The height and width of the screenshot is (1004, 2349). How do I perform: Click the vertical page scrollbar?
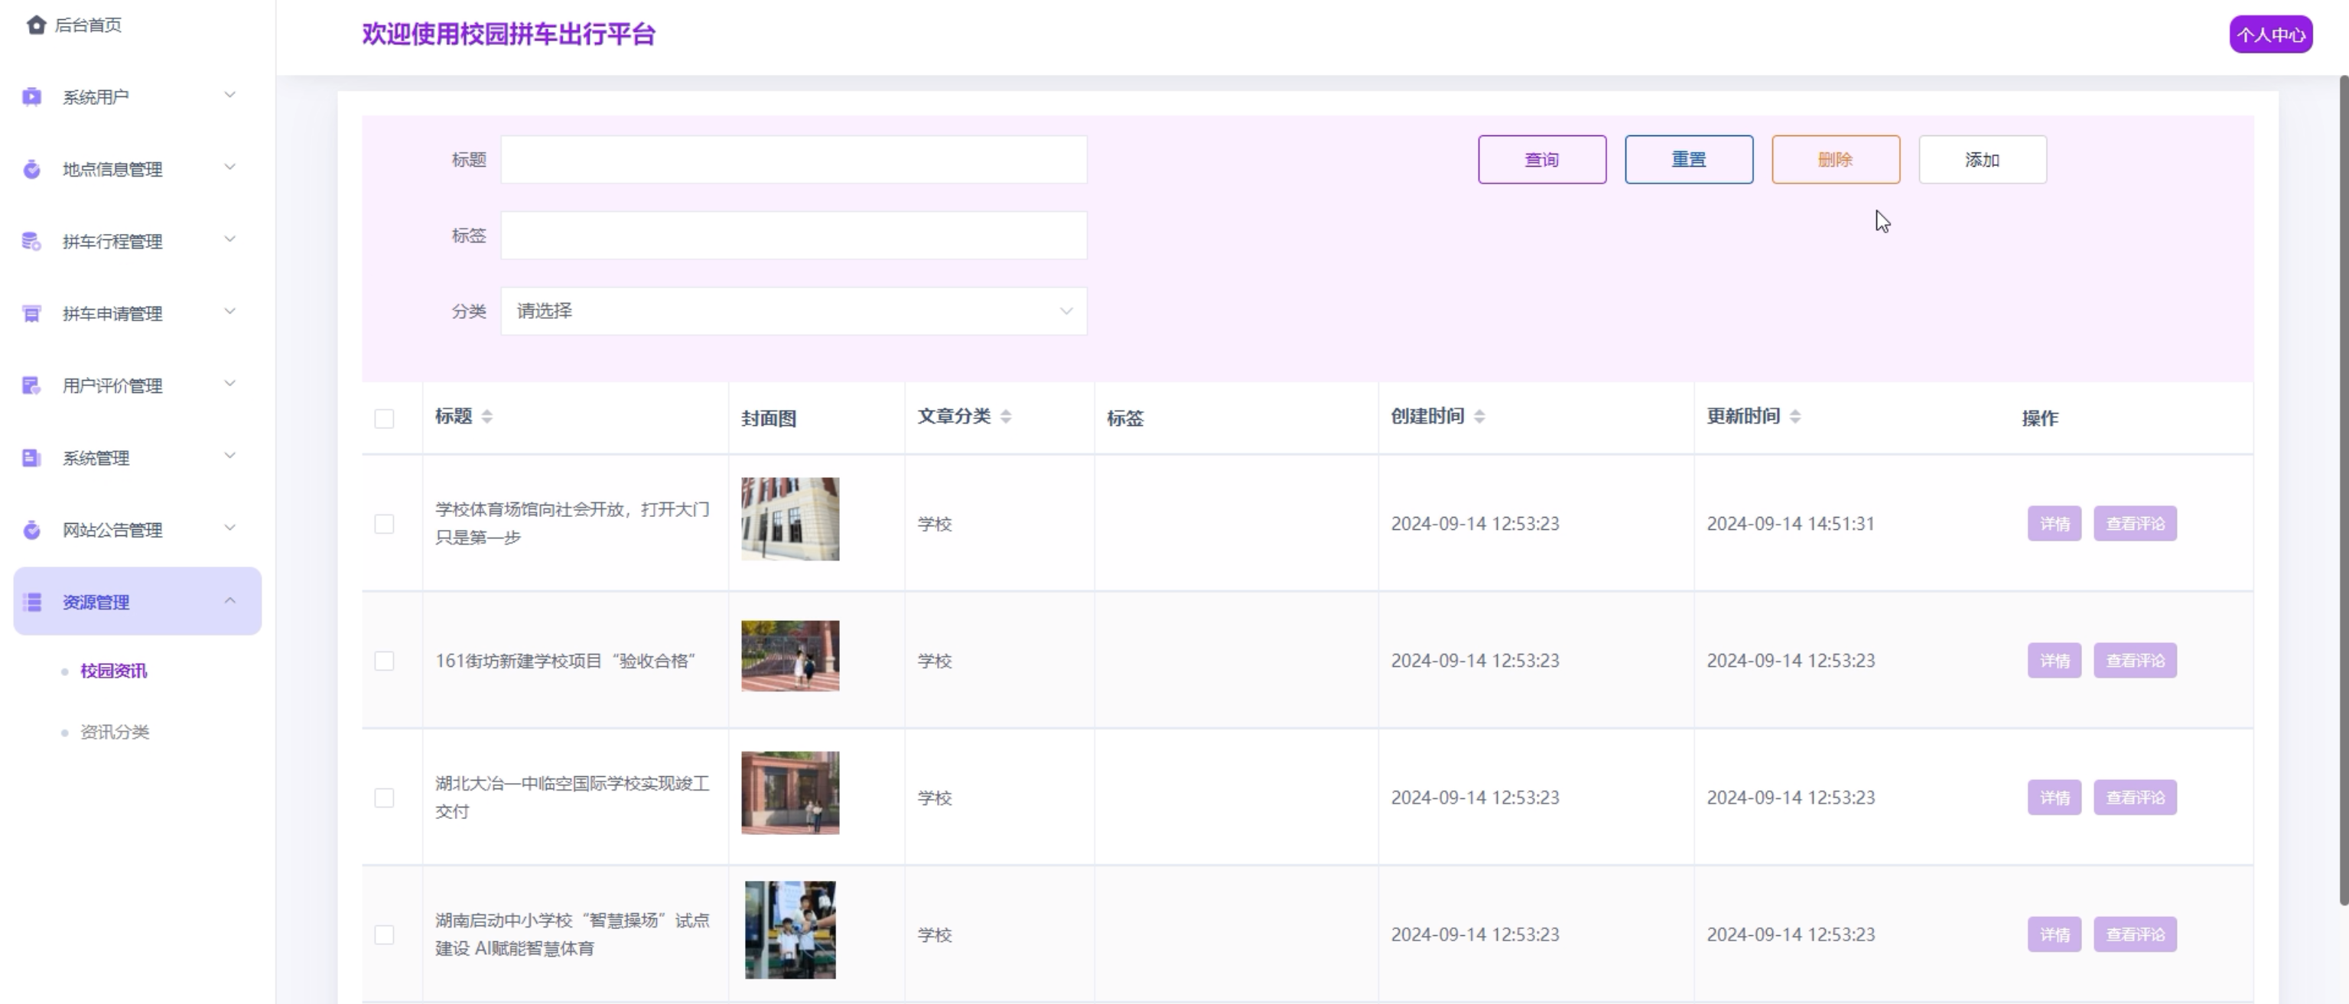tap(2343, 492)
